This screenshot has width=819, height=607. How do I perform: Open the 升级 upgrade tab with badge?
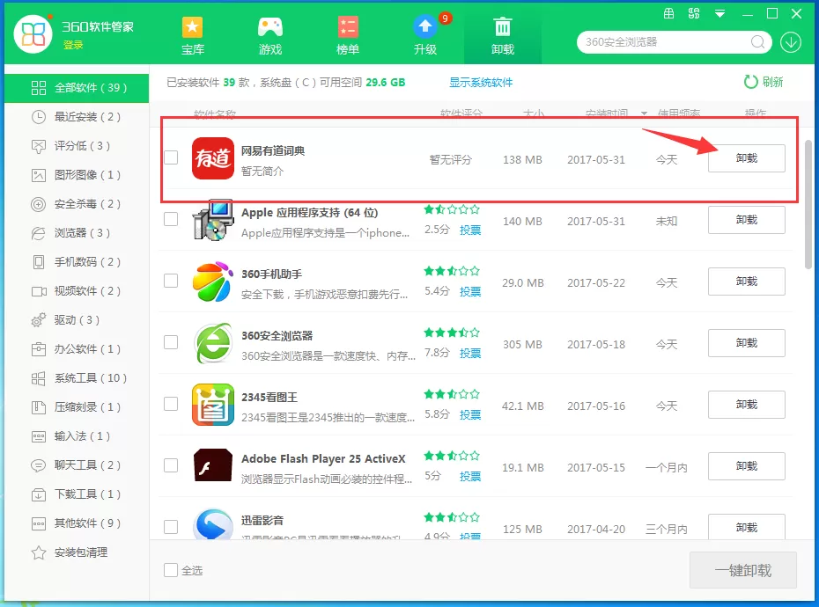coord(425,35)
